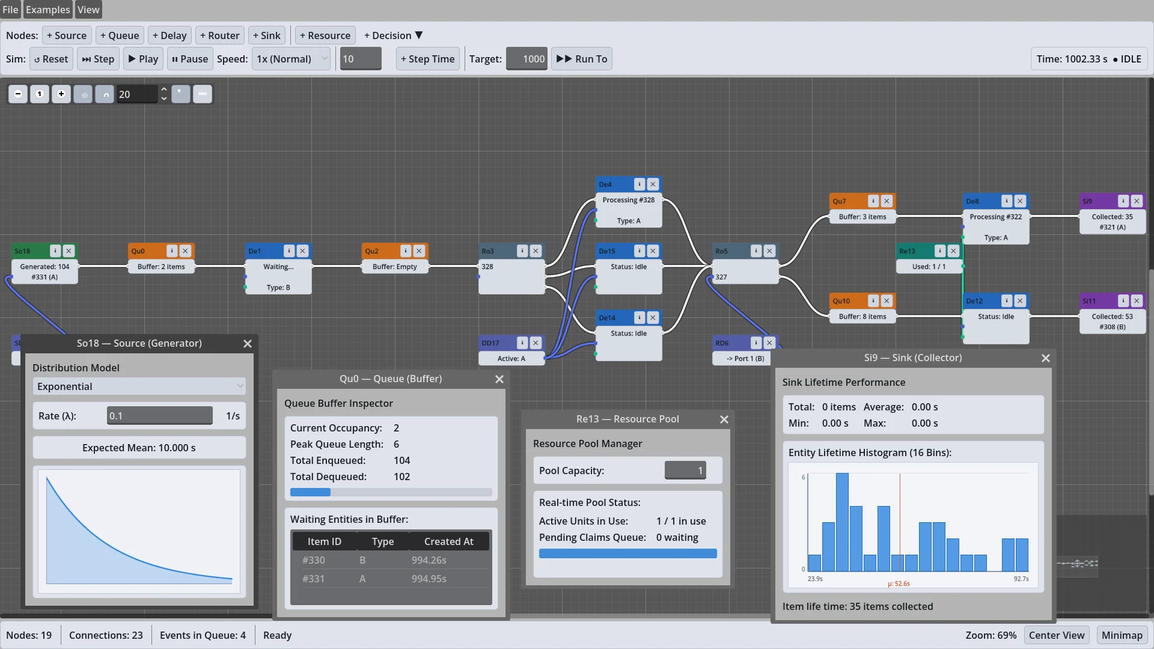Viewport: 1154px width, 649px height.
Task: Open info for Si11 sink node
Action: pyautogui.click(x=1123, y=300)
